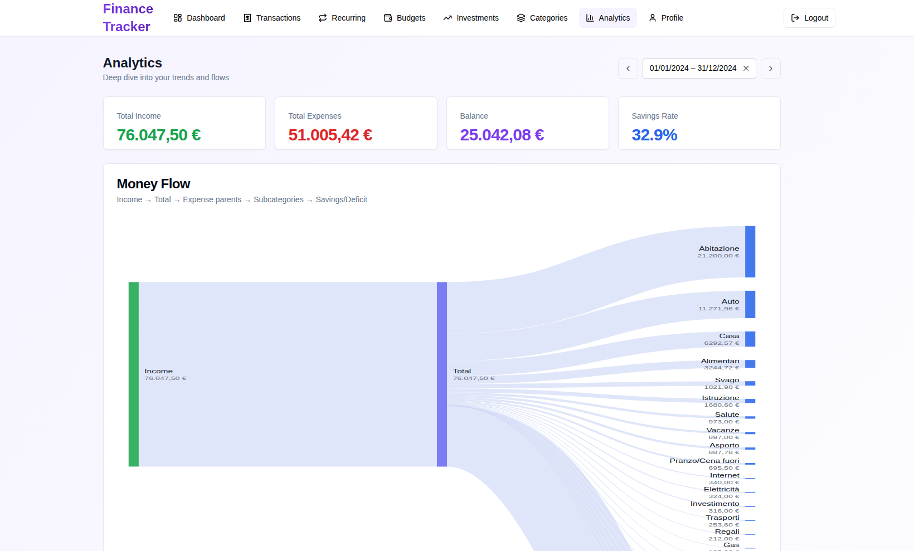
Task: Click the Balance 25.042,08 € value
Action: tap(502, 135)
